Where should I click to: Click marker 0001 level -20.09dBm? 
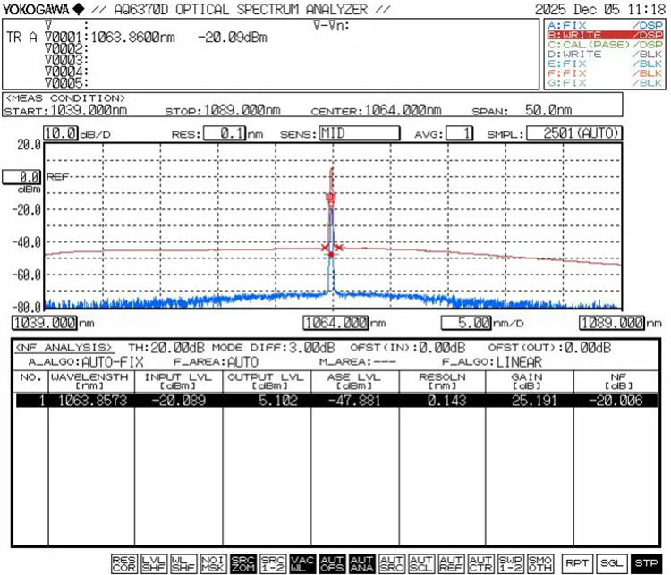pyautogui.click(x=233, y=38)
